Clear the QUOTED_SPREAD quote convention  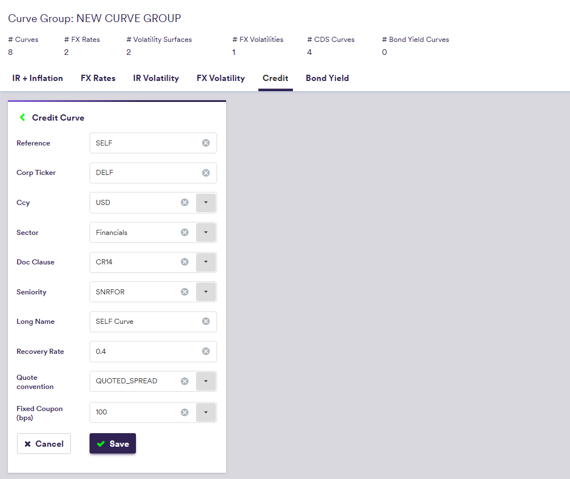point(184,381)
